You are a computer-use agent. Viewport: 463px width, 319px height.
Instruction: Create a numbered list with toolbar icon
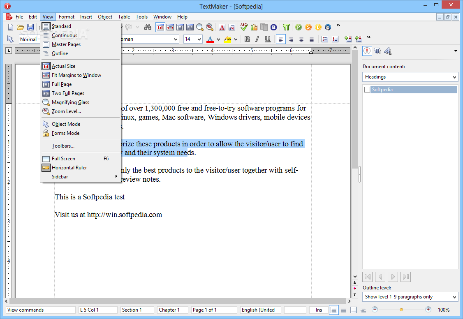pos(335,39)
